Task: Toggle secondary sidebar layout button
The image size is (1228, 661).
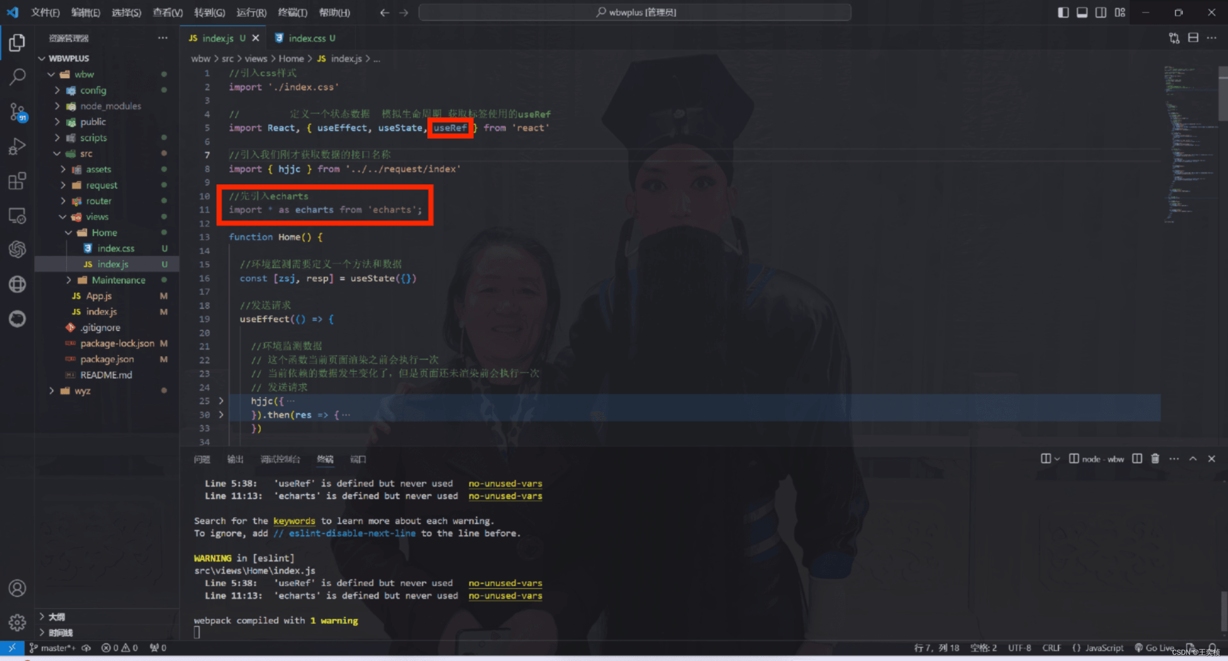Action: (x=1101, y=12)
